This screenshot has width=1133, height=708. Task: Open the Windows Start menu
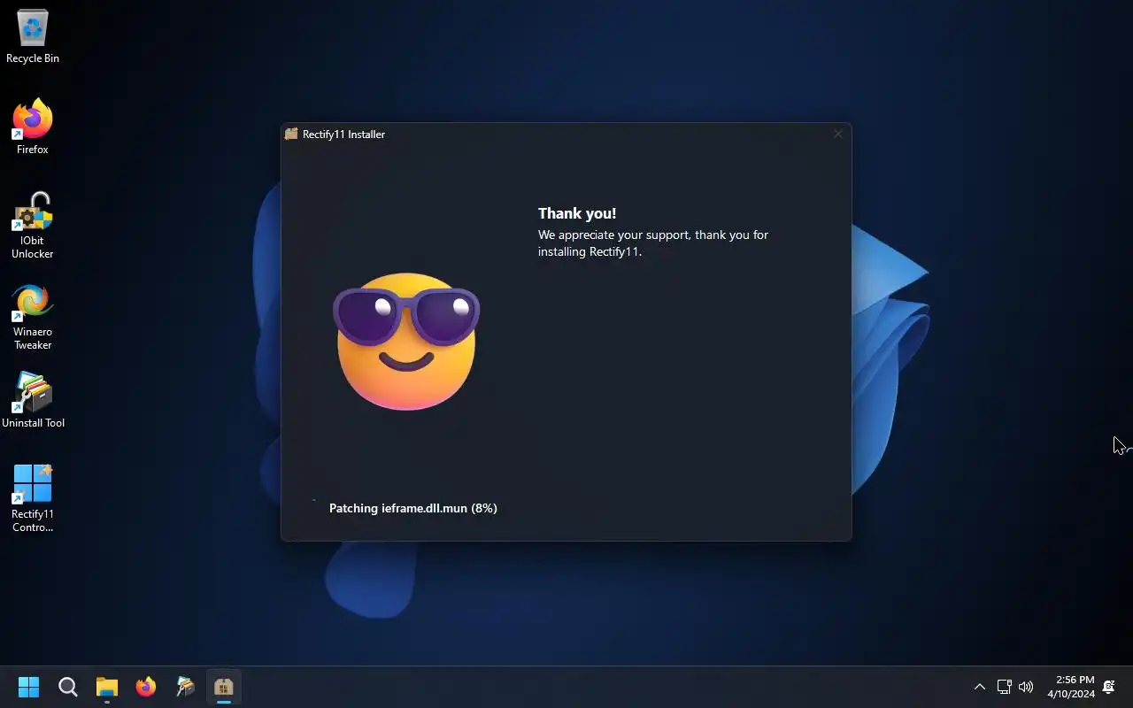click(29, 687)
